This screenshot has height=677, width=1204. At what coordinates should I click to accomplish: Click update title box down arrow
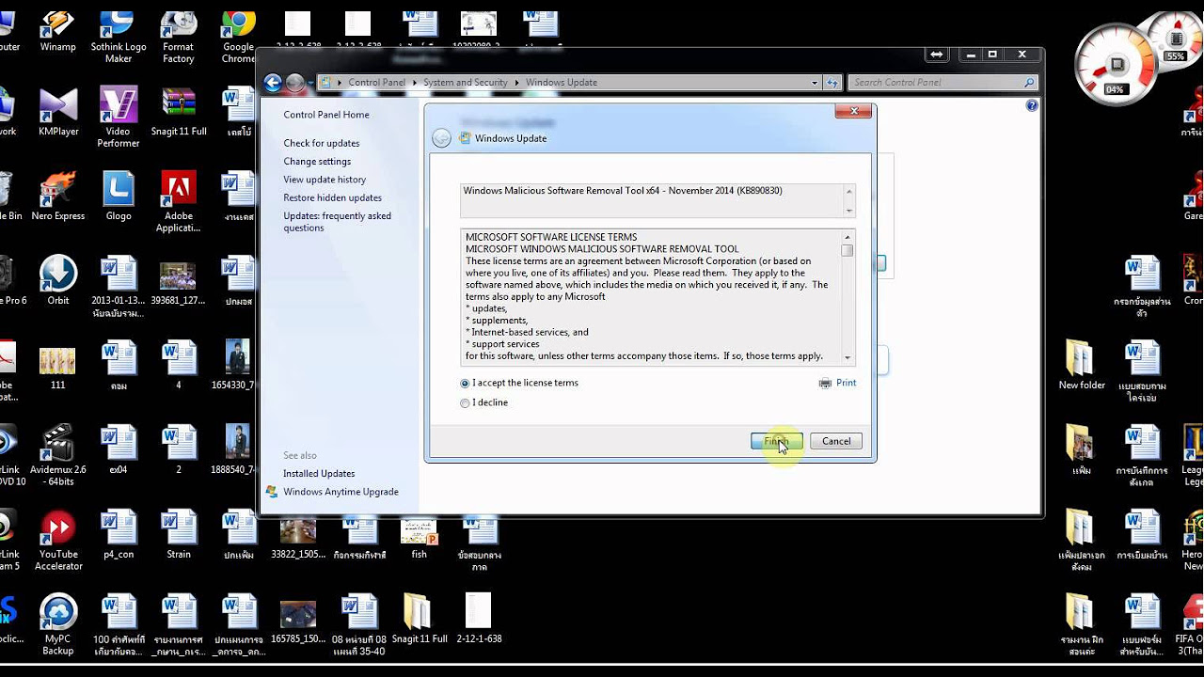(x=848, y=211)
